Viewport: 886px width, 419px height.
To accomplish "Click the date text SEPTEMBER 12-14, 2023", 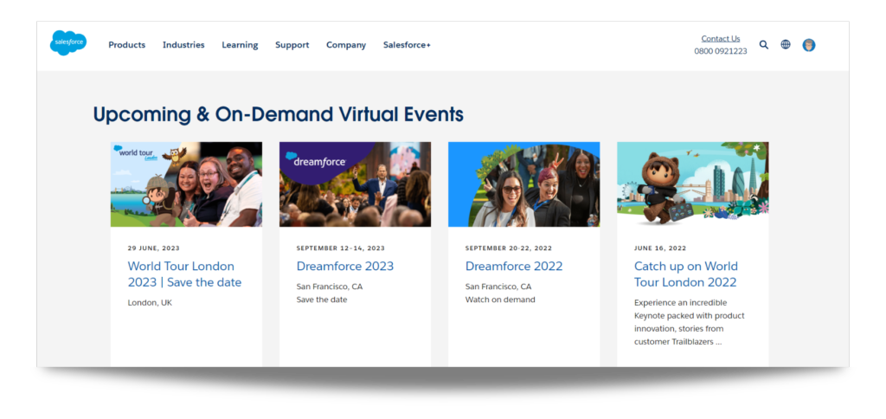I will click(341, 248).
